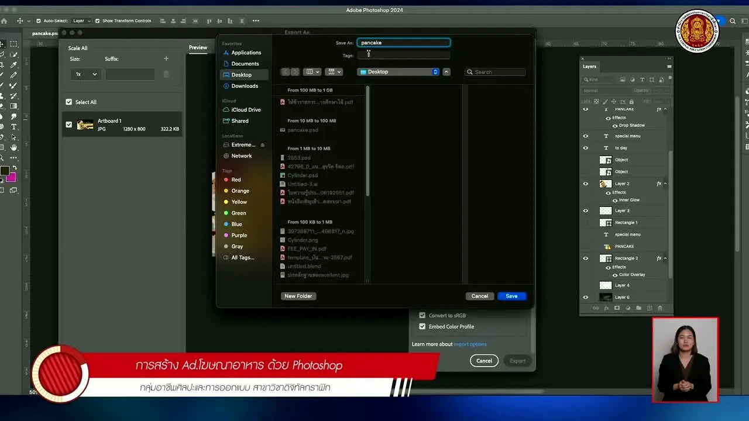749x421 pixels.
Task: Cancel the save file dialog
Action: (x=480, y=296)
